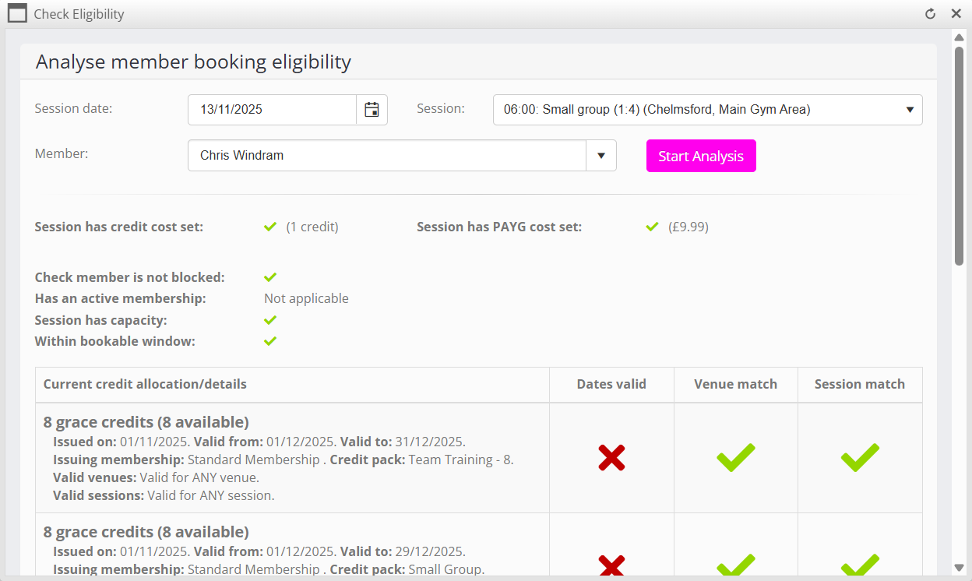Click the within bookable window tick
Image resolution: width=972 pixels, height=581 pixels.
point(270,341)
